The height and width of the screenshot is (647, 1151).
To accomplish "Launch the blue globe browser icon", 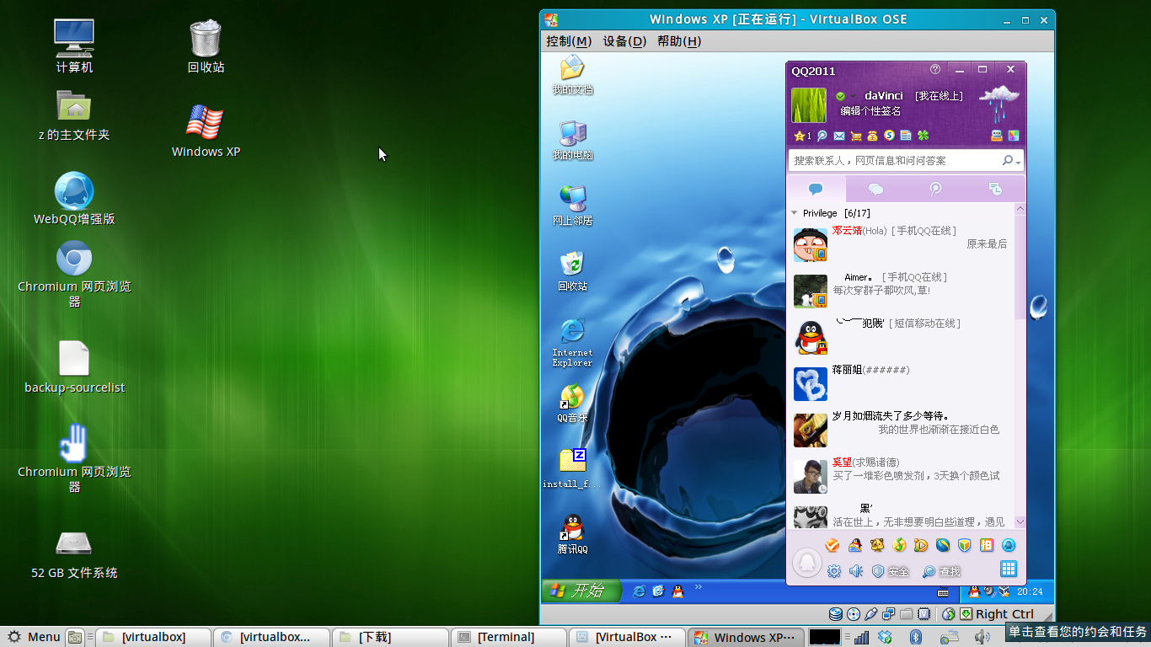I will (x=943, y=545).
